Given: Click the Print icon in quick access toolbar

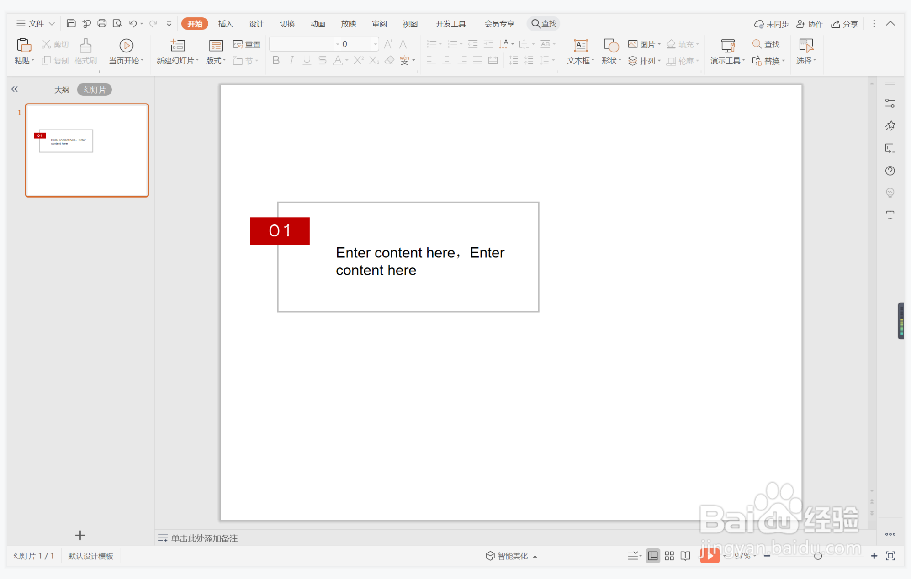Looking at the screenshot, I should (102, 23).
